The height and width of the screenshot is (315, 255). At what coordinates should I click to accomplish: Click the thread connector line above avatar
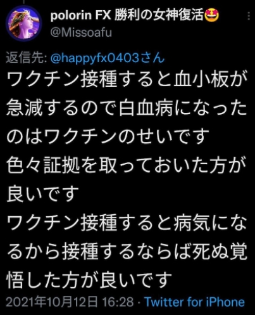(x=24, y=2)
